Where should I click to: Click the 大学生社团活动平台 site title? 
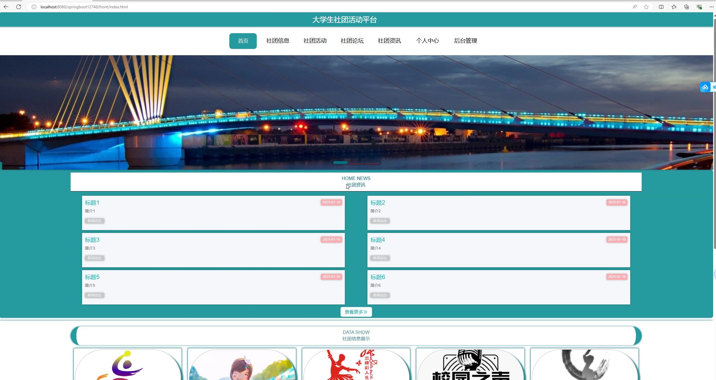[345, 20]
